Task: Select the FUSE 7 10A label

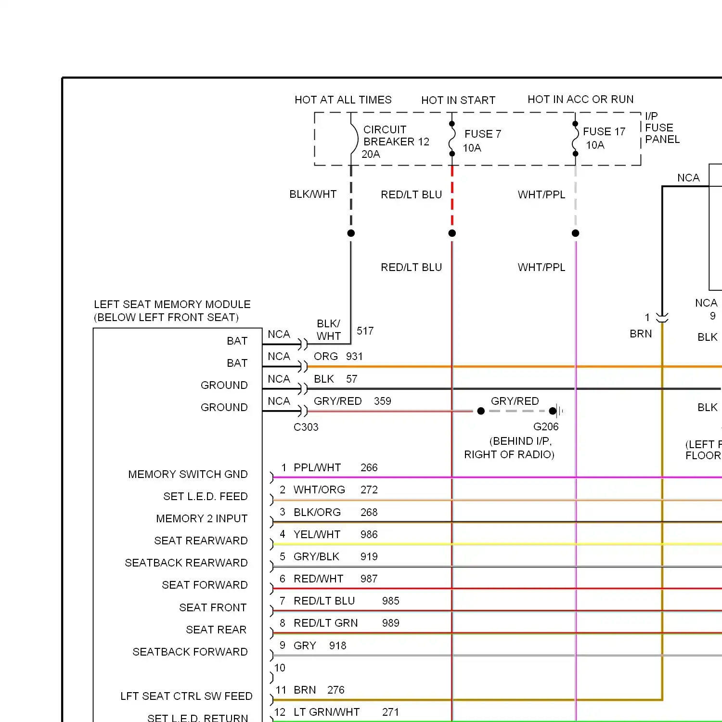Action: (x=482, y=141)
